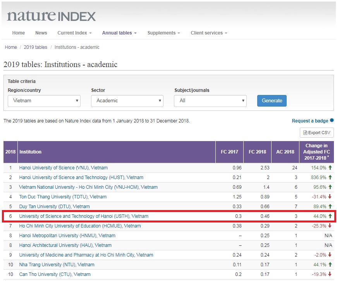The width and height of the screenshot is (337, 281).
Task: Click the FC 2018 column header
Action: [x=257, y=152]
